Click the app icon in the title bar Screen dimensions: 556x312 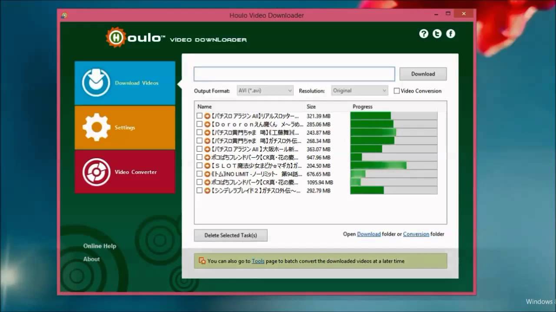tap(64, 15)
